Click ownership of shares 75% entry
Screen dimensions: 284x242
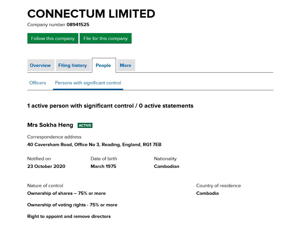pyautogui.click(x=66, y=193)
